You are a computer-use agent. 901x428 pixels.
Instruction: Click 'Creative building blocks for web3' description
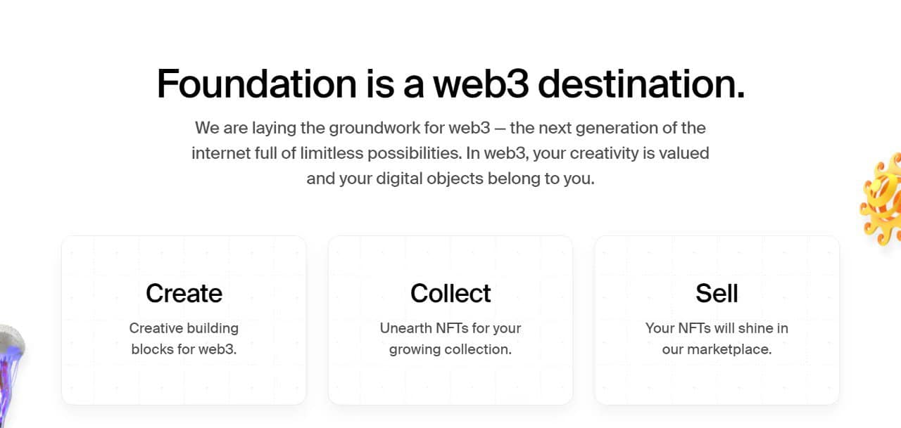(184, 339)
